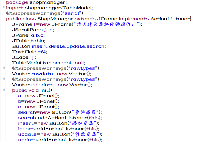The width and height of the screenshot is (204, 142).
Task: Expand the folded import section
Action: pyautogui.click(x=4, y=7)
